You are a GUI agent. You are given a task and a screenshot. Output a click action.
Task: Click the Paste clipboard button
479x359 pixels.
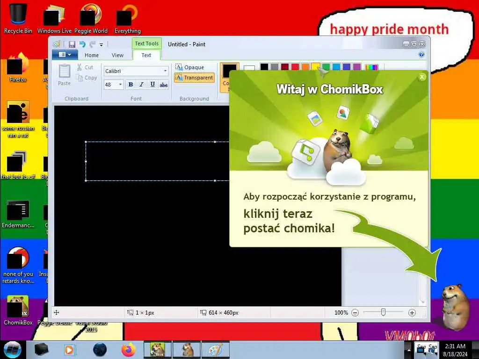tap(64, 75)
